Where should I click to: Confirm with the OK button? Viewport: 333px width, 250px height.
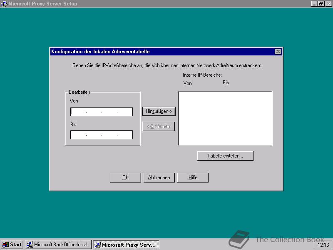point(125,177)
